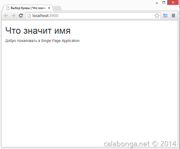Reload the localhost page
Screen dimensions: 180x149
click(x=21, y=15)
